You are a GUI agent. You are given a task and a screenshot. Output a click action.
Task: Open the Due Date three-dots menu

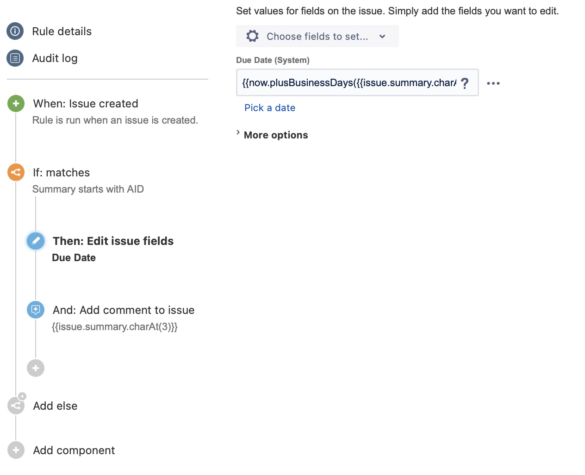click(x=493, y=83)
